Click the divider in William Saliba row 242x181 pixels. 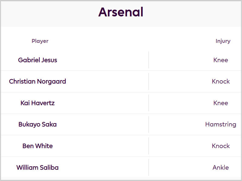(x=149, y=167)
